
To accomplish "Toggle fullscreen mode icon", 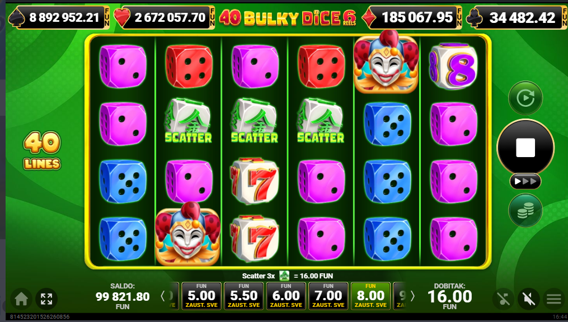I will pyautogui.click(x=46, y=299).
